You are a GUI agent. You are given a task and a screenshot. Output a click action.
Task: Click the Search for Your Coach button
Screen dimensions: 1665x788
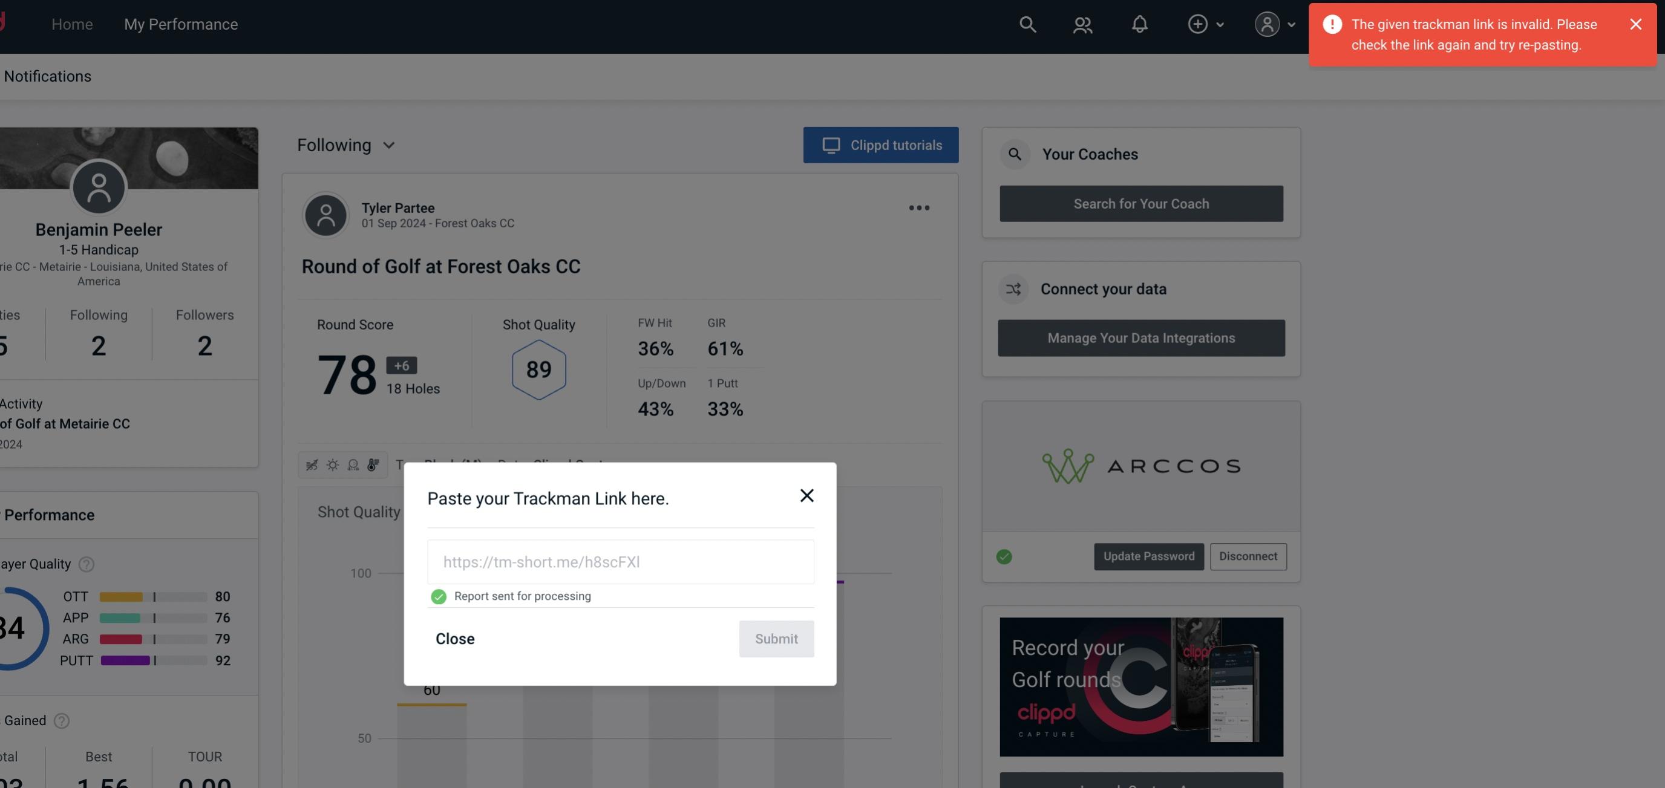click(1142, 203)
